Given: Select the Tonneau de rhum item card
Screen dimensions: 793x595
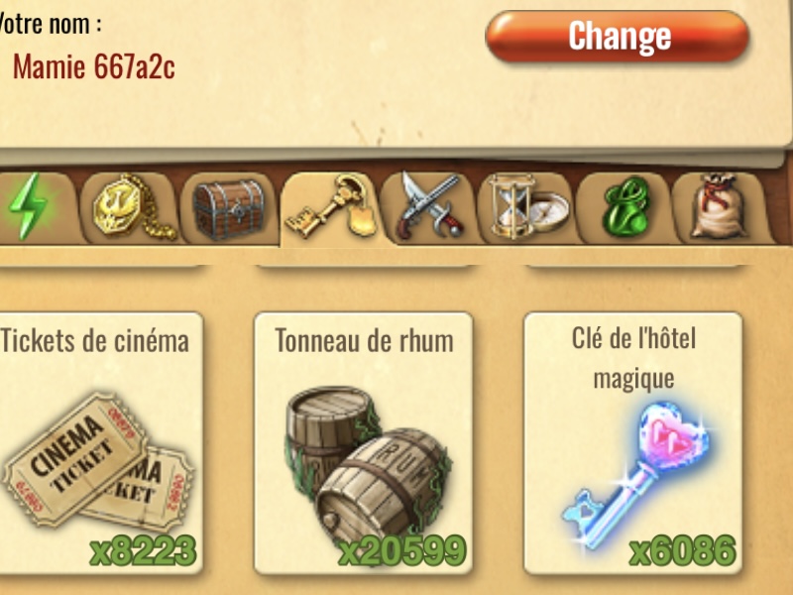Looking at the screenshot, I should pyautogui.click(x=363, y=443).
